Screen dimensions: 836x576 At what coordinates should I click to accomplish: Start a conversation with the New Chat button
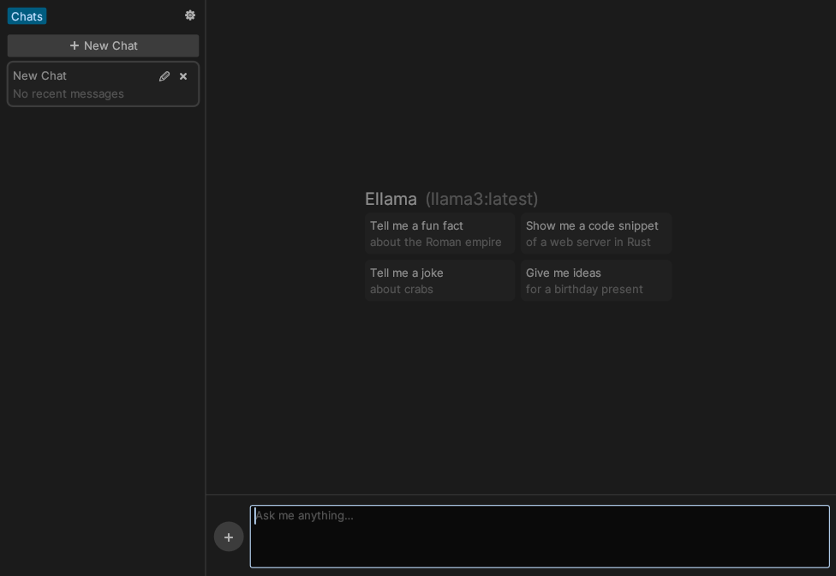click(103, 45)
